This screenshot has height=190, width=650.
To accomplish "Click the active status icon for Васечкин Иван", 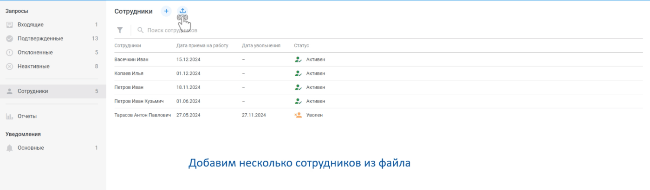I will (x=298, y=60).
